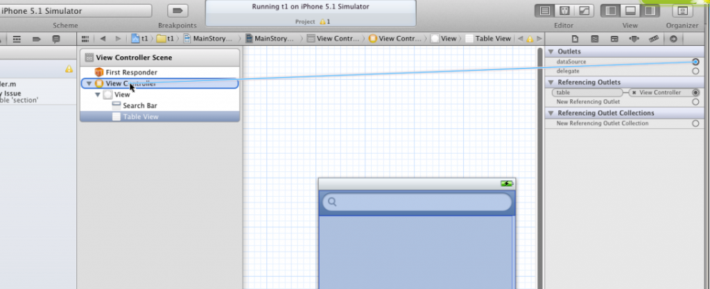Go forward in editor history

coord(118,39)
